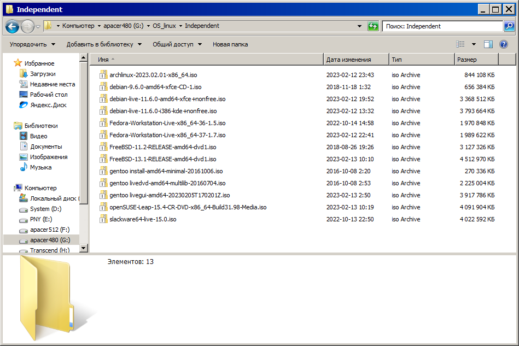Image resolution: width=519 pixels, height=346 pixels.
Task: Select the Fedora-Workstation-Live-x86_64-37-1.7.iso file icon
Action: click(x=103, y=135)
